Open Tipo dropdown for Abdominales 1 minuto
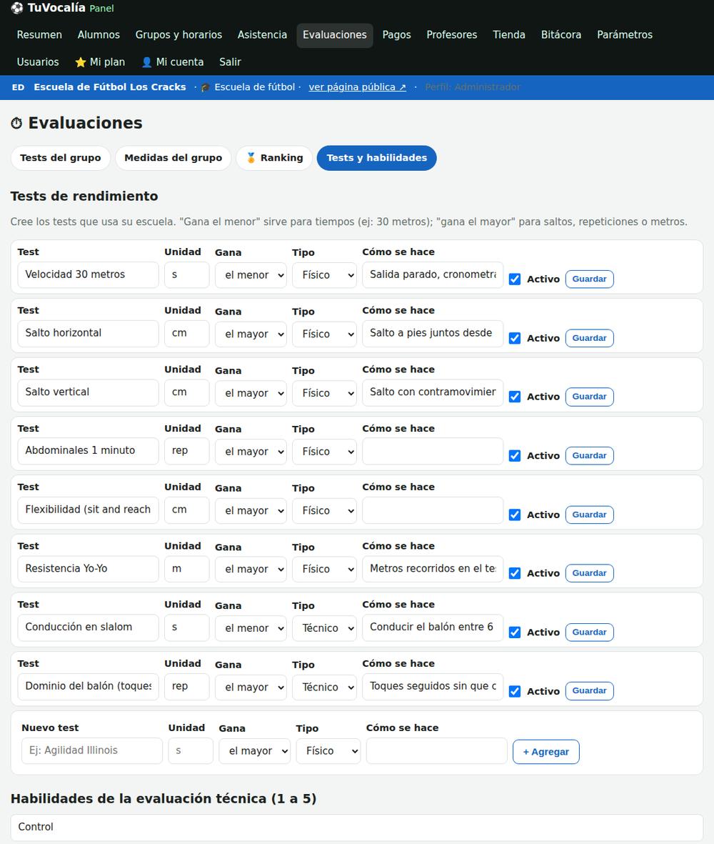This screenshot has height=844, width=714. 324,452
